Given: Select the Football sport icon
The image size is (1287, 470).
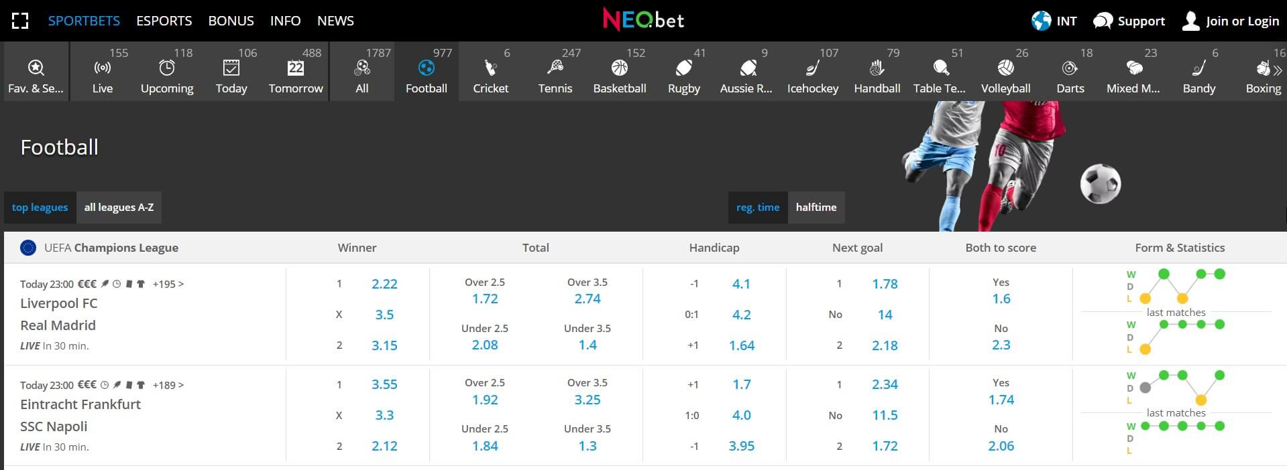Looking at the screenshot, I should pos(426,68).
